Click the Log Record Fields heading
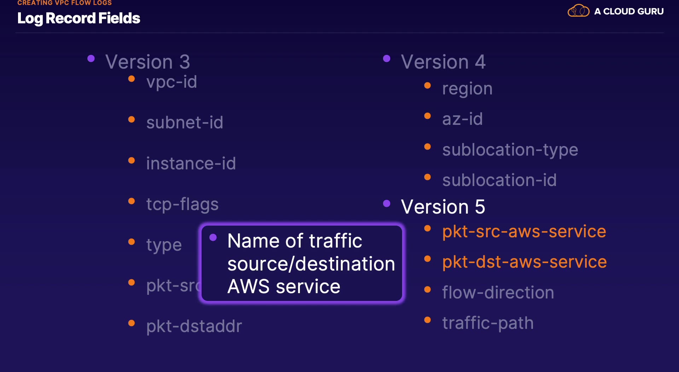Screen dimensions: 679x372 tap(79, 18)
